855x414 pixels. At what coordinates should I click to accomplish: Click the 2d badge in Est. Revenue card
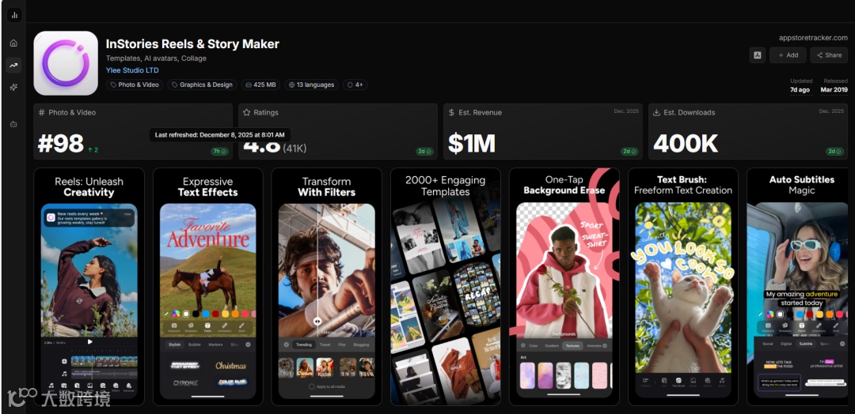pos(629,151)
